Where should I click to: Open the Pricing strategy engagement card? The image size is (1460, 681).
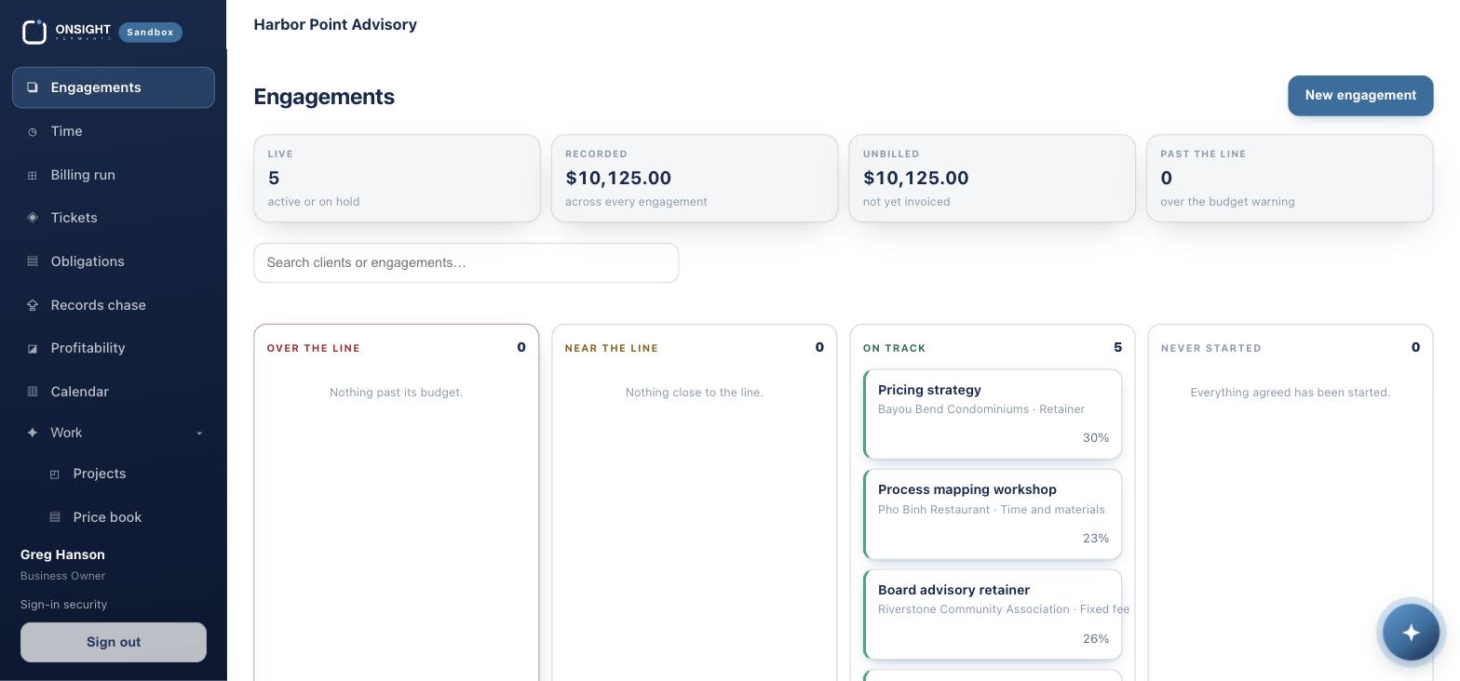click(993, 414)
